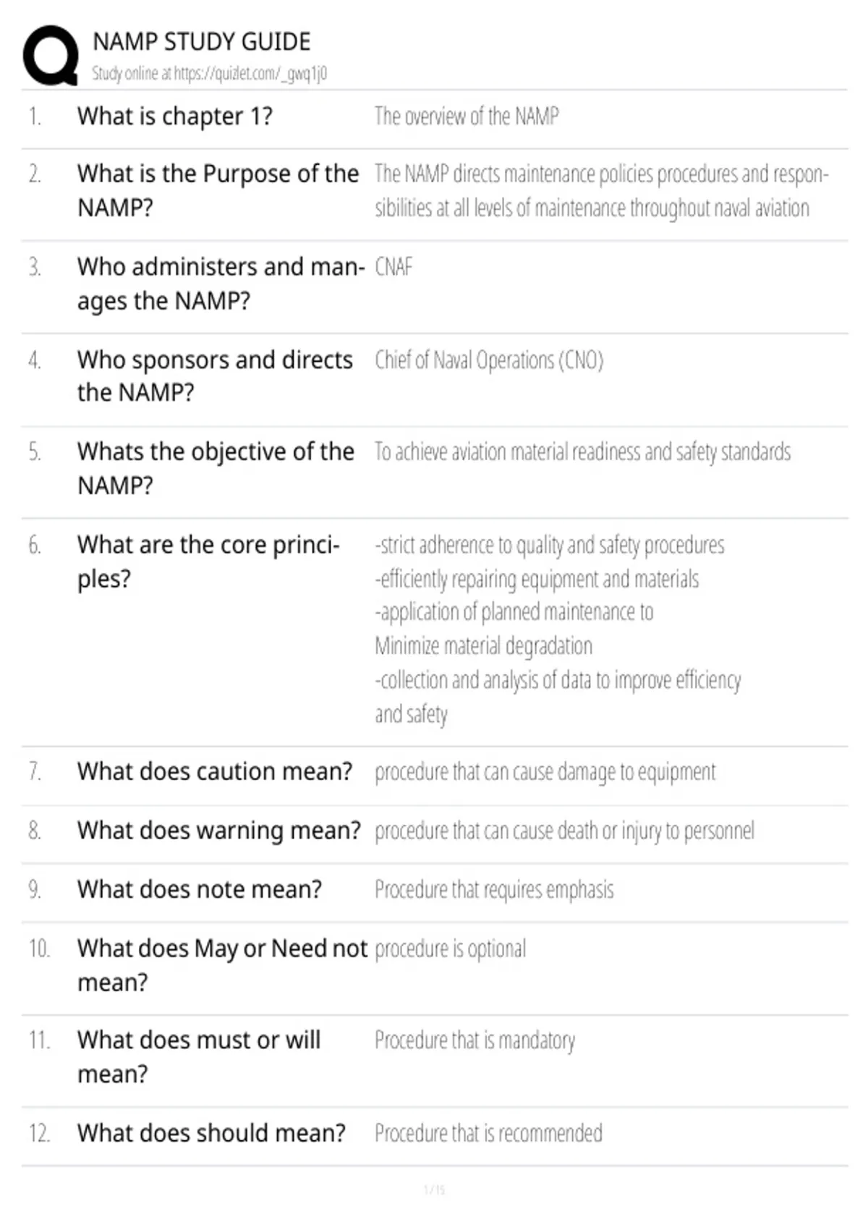Click item number 12 in the list
868x1230 pixels.
(x=39, y=1133)
